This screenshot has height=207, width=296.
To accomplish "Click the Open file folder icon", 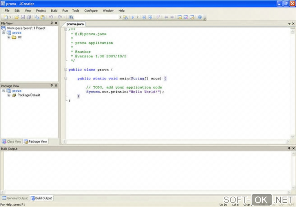I will point(17,17).
